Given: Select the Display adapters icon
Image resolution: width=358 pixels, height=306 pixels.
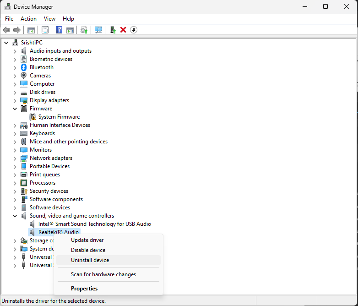Looking at the screenshot, I should (x=24, y=100).
